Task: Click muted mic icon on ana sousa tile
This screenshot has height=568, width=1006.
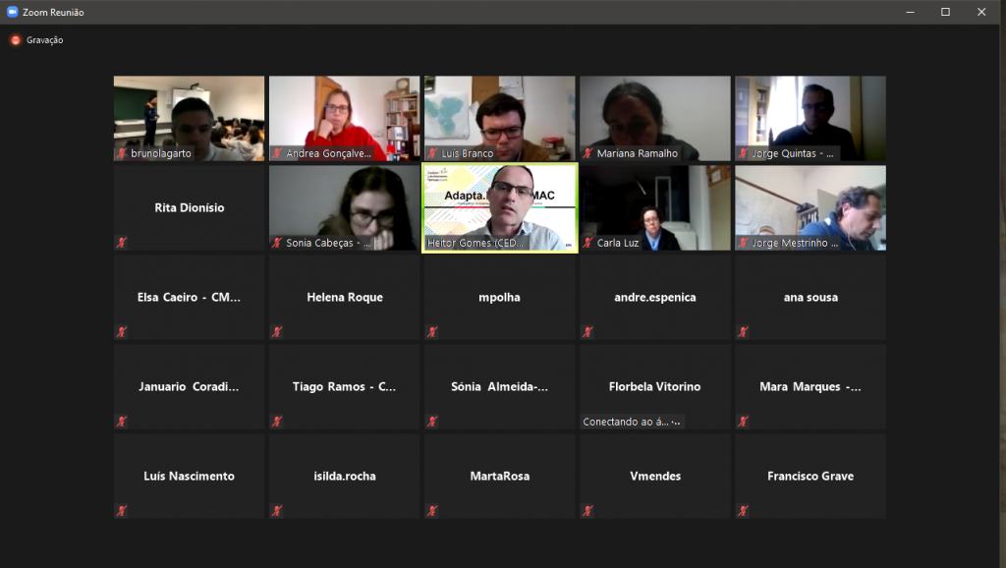Action: (x=743, y=332)
